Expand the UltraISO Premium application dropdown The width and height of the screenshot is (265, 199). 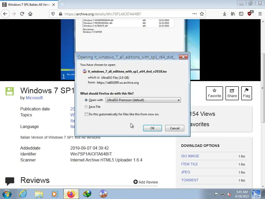click(143, 100)
